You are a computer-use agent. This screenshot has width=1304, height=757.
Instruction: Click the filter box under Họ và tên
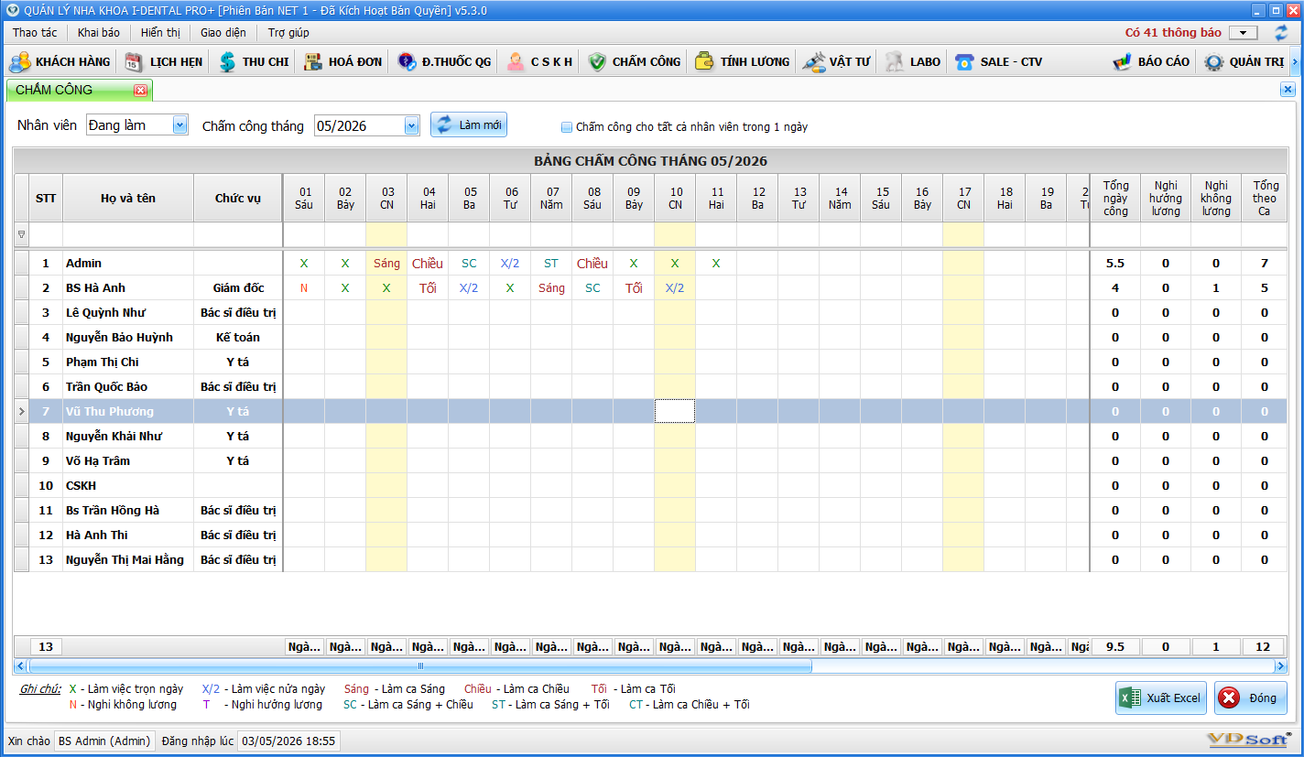(128, 234)
